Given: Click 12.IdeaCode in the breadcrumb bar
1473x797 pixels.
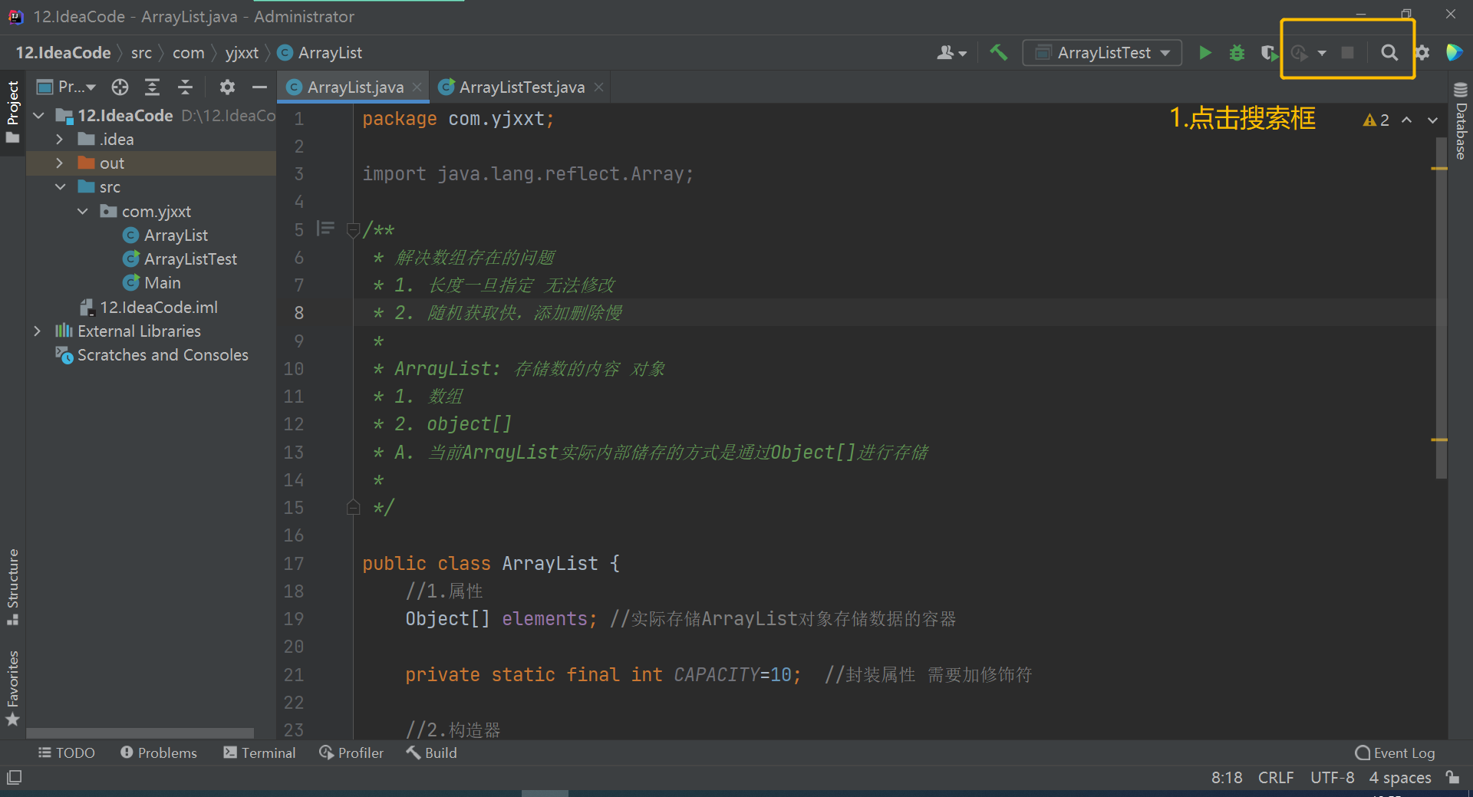Looking at the screenshot, I should pyautogui.click(x=63, y=53).
